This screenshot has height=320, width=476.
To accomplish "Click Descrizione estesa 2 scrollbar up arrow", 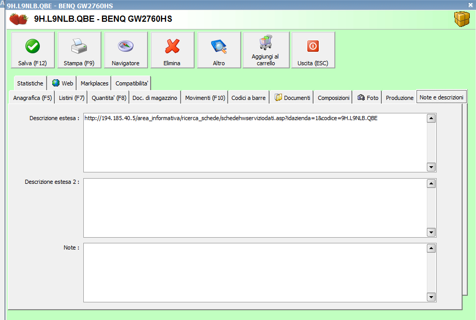I will pos(431,183).
